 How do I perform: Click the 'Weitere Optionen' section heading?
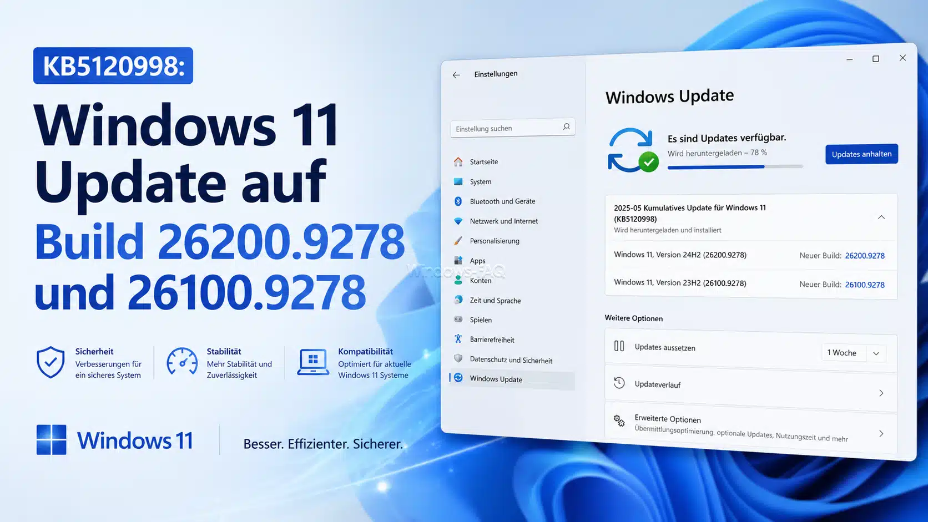coord(634,318)
